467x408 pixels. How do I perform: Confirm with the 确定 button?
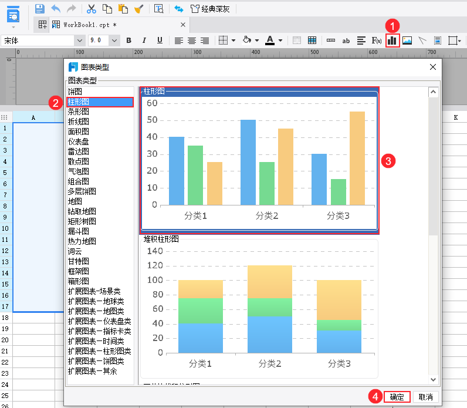pos(397,397)
